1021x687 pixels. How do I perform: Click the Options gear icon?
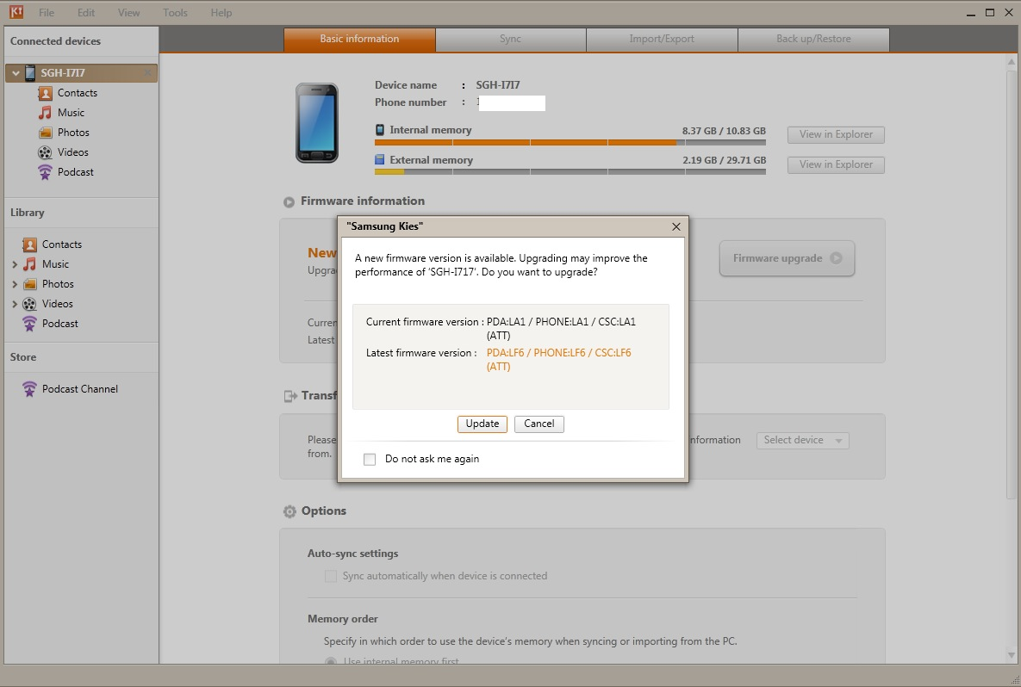[289, 511]
